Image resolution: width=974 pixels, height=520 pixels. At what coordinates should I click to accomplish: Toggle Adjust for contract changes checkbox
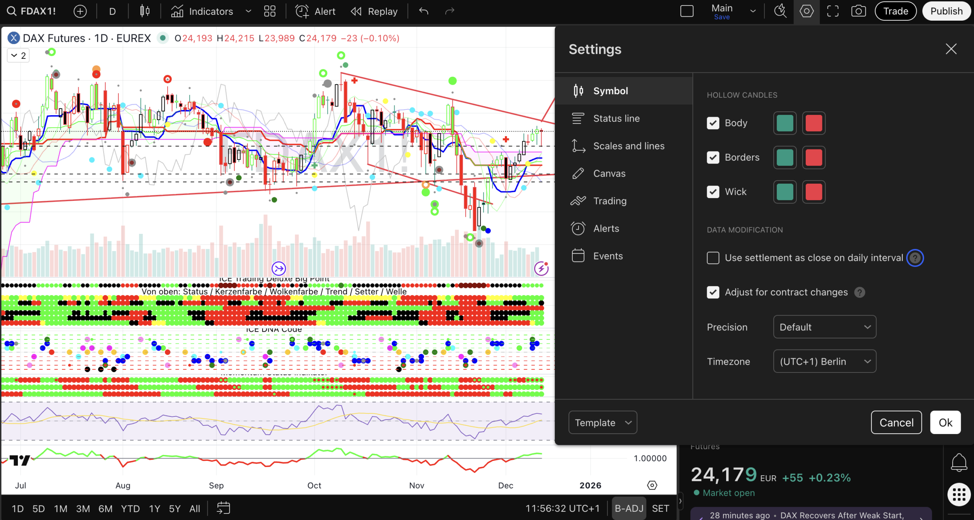713,292
